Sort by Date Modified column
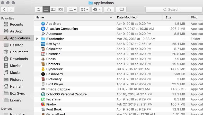 pyautogui.click(x=127, y=17)
